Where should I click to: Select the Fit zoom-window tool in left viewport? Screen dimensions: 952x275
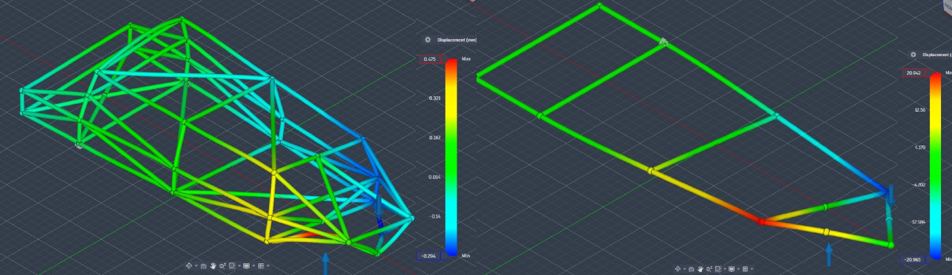coord(232,266)
